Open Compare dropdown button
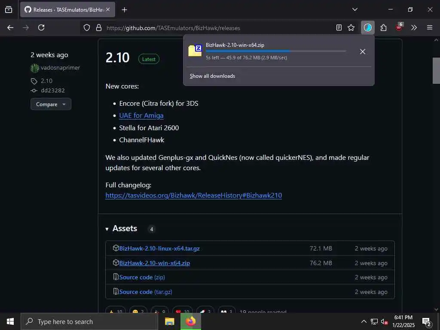Viewport: 440px width, 330px height. (x=51, y=104)
